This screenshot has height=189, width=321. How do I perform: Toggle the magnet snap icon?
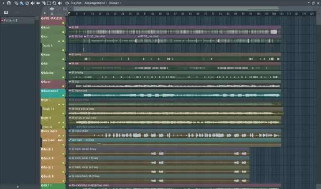tap(8, 3)
